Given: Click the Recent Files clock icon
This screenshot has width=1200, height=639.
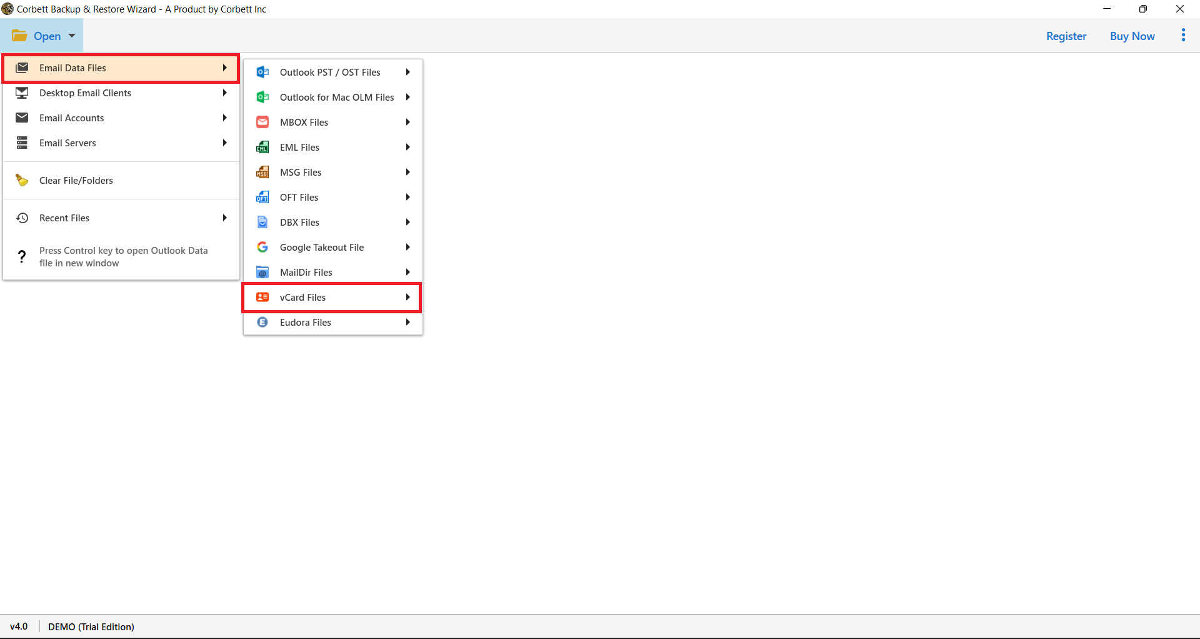Looking at the screenshot, I should point(22,218).
